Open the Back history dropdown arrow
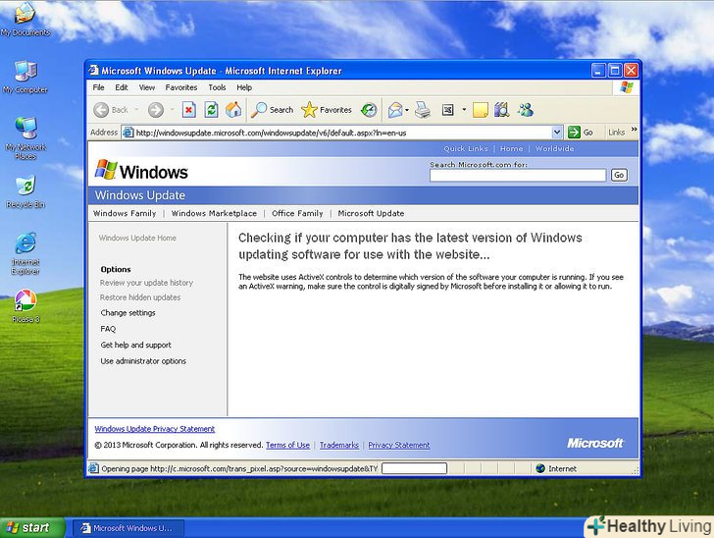 pyautogui.click(x=136, y=110)
